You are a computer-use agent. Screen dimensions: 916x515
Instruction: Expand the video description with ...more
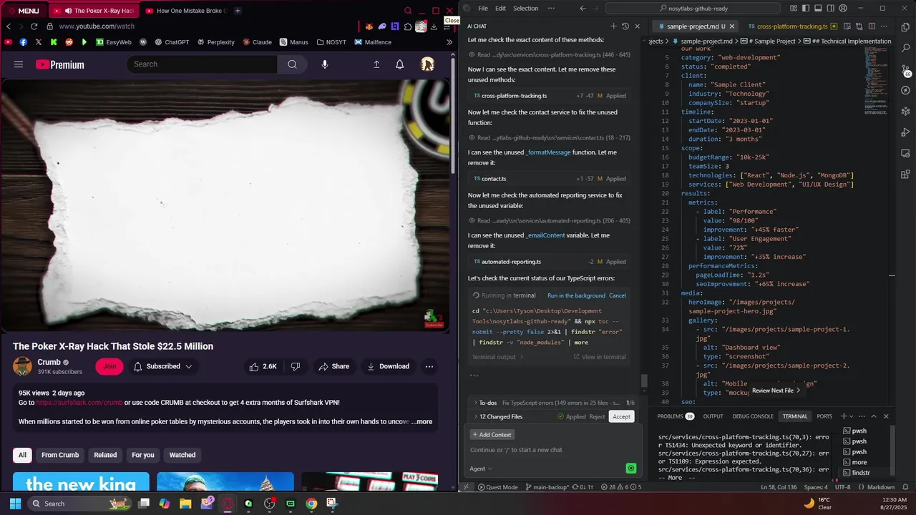(422, 421)
